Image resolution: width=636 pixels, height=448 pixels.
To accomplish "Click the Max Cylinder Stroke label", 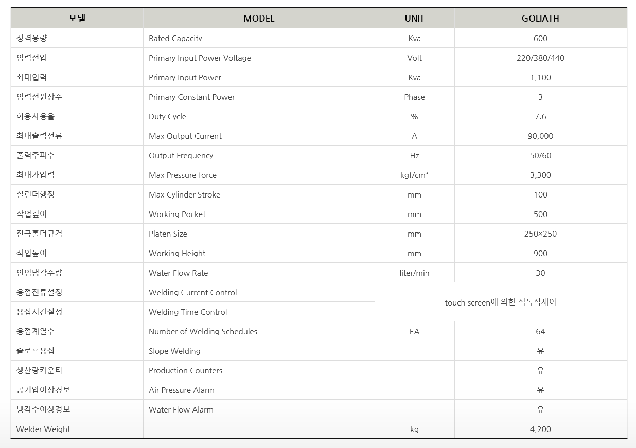I will [184, 195].
